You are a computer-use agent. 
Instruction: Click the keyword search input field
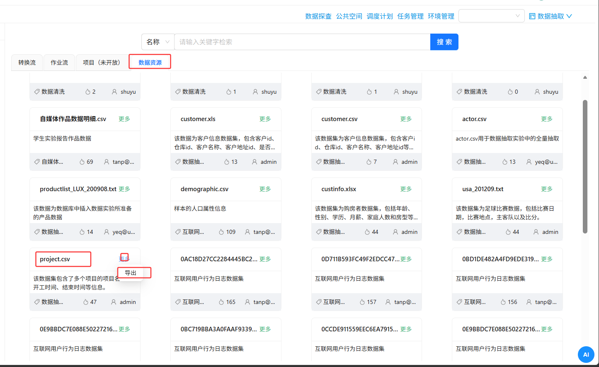(302, 42)
